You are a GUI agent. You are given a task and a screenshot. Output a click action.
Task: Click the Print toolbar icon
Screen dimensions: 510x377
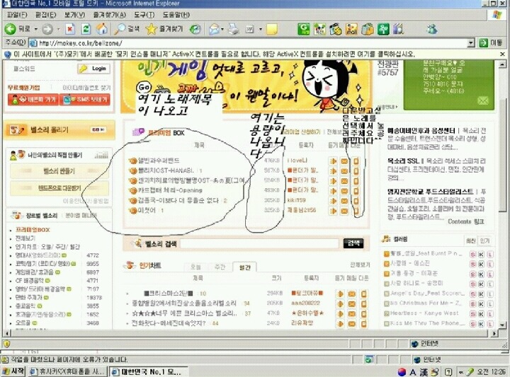(x=234, y=29)
